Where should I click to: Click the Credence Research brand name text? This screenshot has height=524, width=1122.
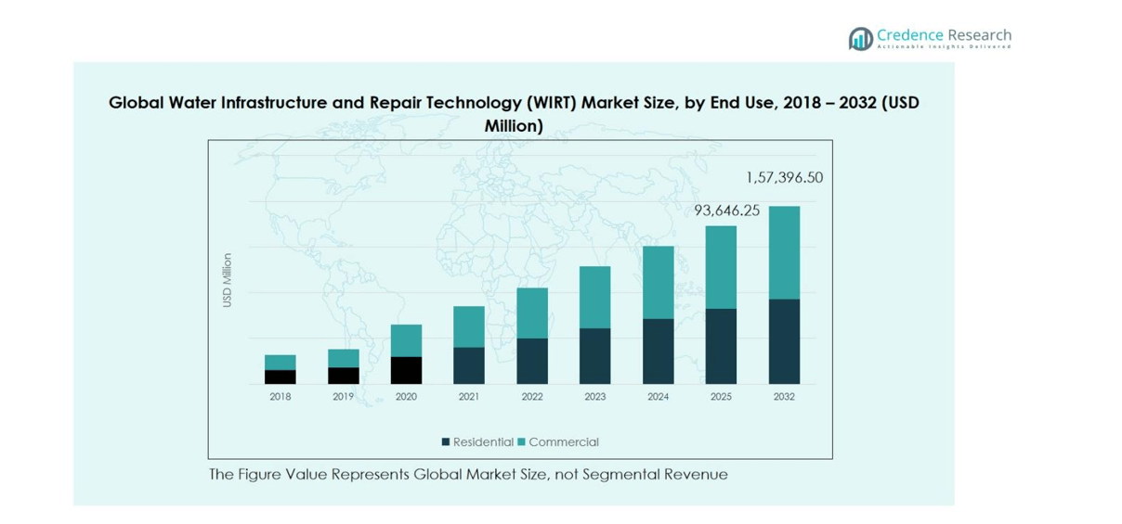point(944,35)
